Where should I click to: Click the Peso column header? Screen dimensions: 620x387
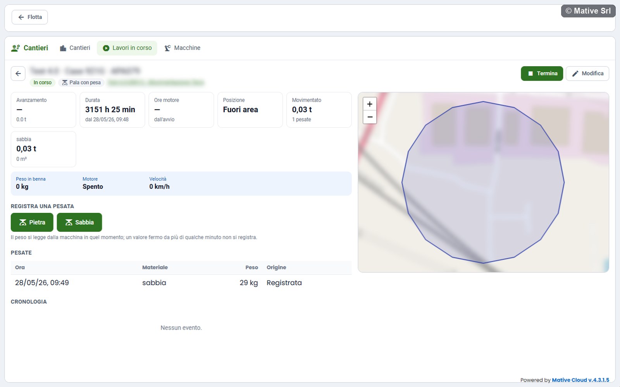251,267
